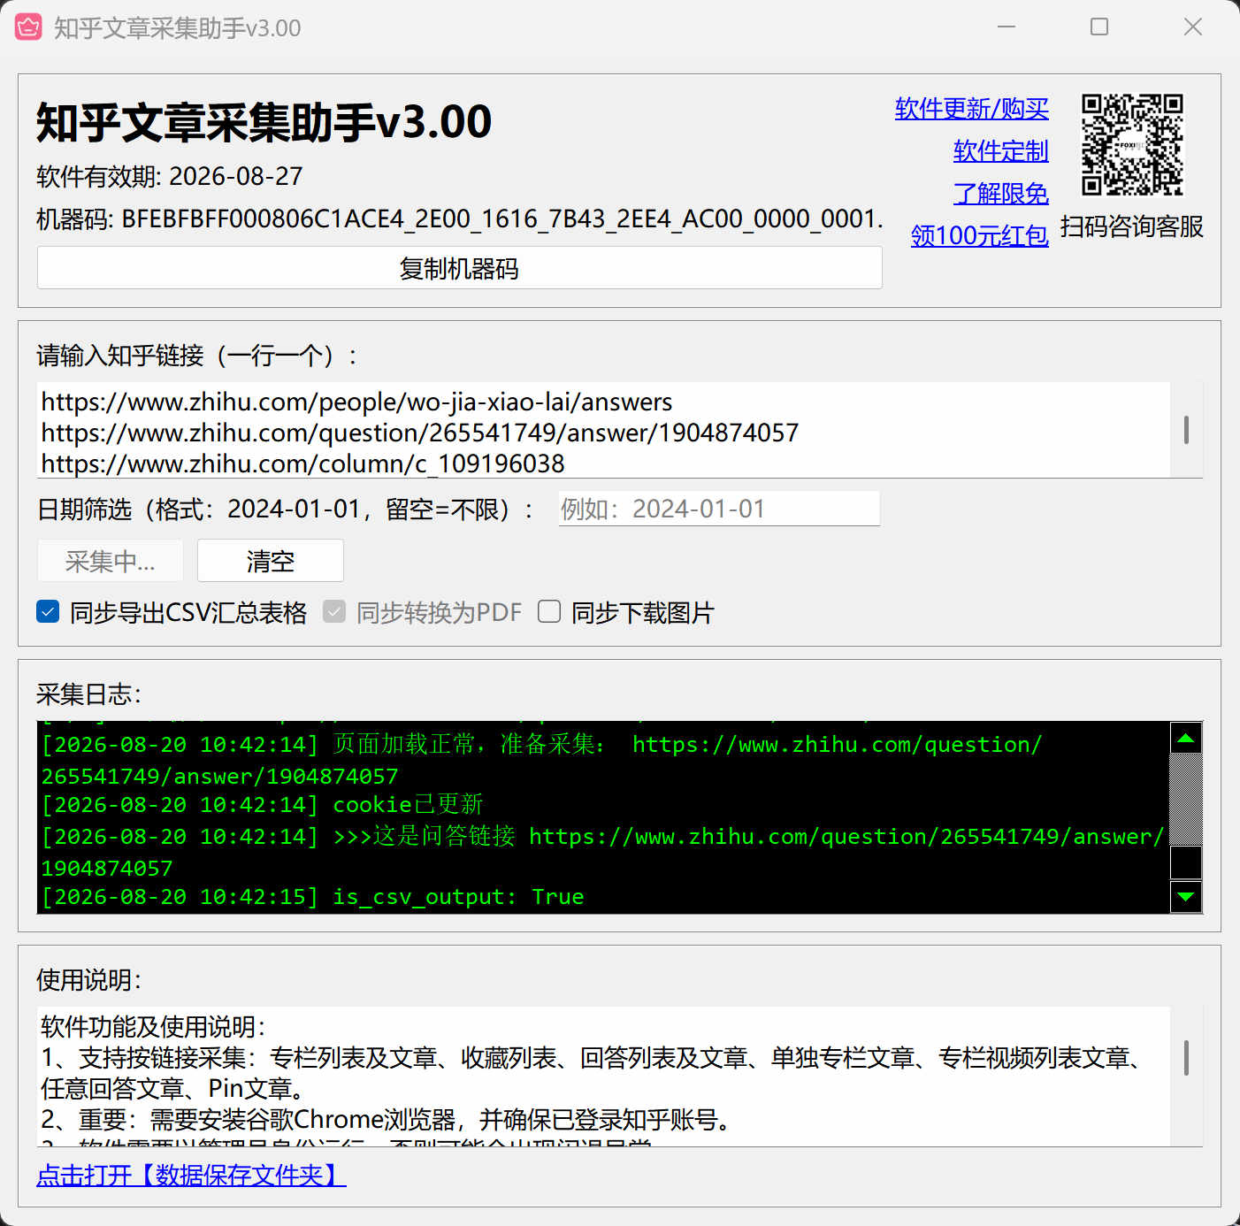Image resolution: width=1240 pixels, height=1226 pixels.
Task: Click the date filter input field
Action: [x=719, y=509]
